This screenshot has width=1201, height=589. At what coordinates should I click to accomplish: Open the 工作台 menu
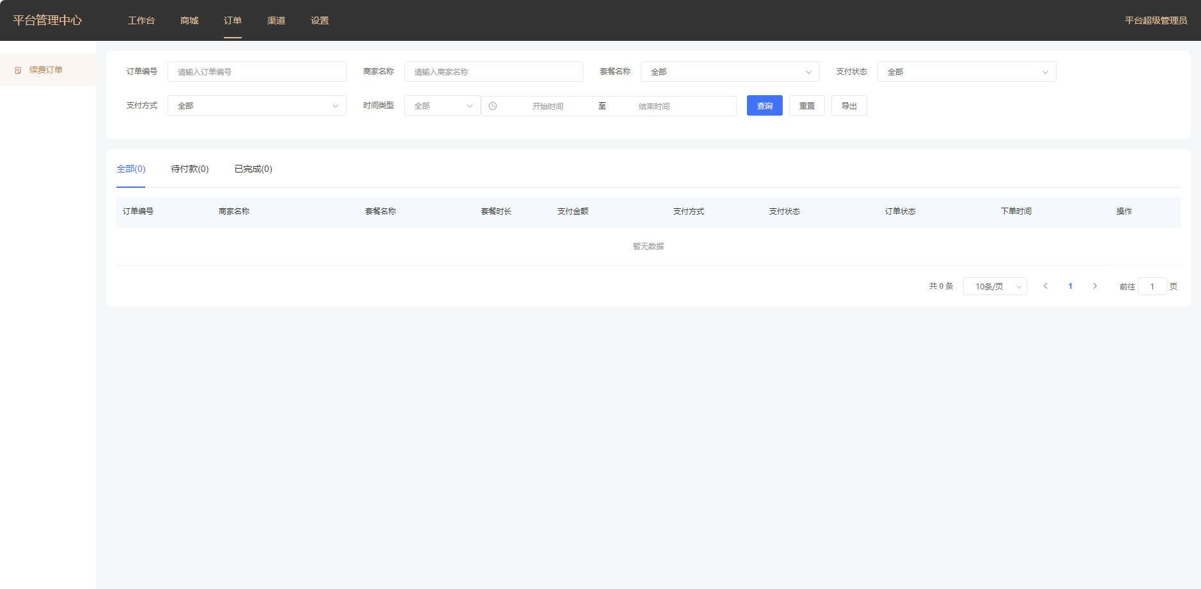pyautogui.click(x=141, y=20)
